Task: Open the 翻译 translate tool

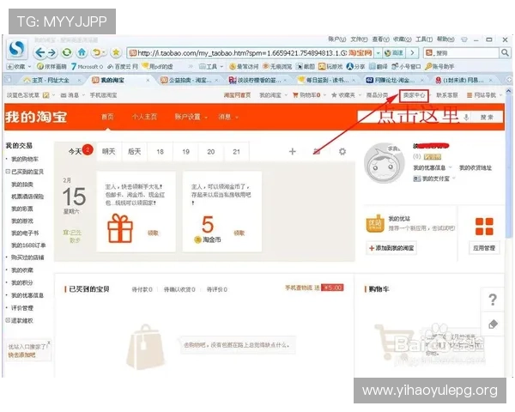Action: click(x=378, y=67)
